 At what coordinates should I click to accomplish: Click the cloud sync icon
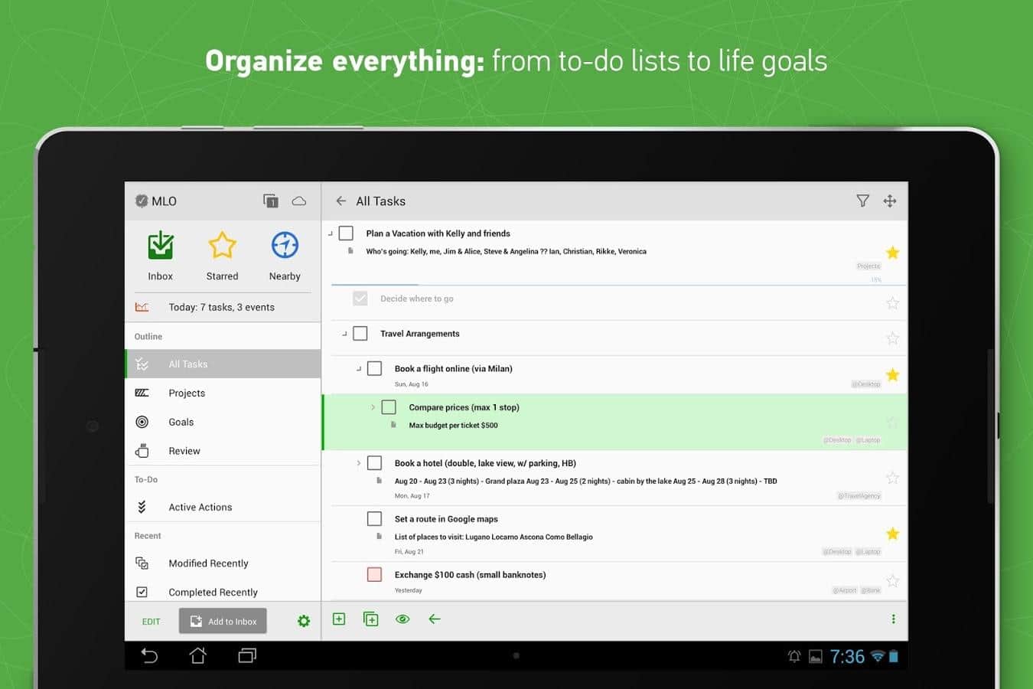point(299,201)
